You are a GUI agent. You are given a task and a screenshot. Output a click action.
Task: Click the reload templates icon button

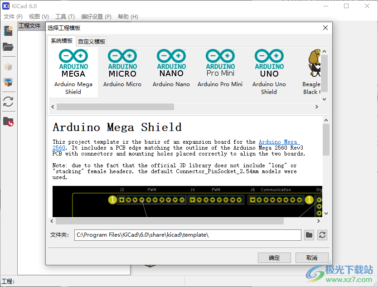(x=322, y=235)
